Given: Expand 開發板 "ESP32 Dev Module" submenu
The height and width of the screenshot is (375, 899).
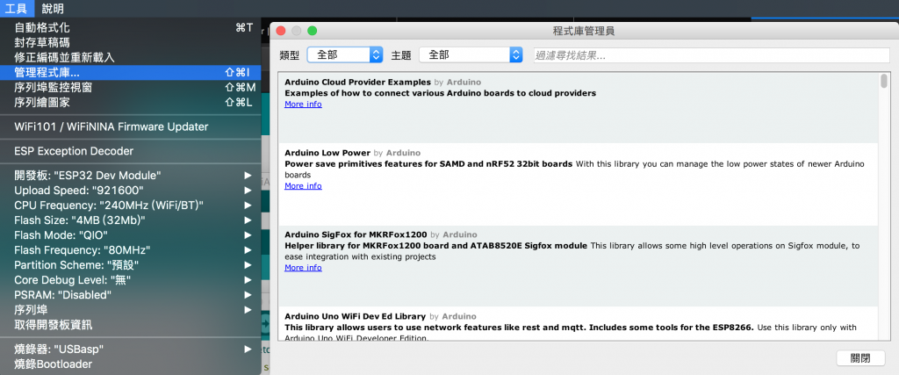Looking at the screenshot, I should point(131,175).
